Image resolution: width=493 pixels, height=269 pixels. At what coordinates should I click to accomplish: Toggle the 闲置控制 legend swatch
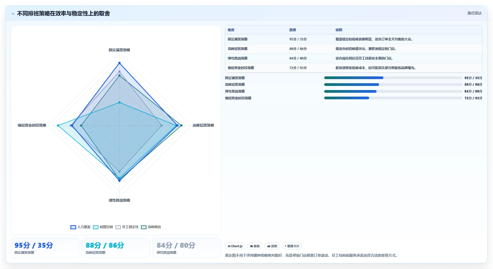pos(95,227)
